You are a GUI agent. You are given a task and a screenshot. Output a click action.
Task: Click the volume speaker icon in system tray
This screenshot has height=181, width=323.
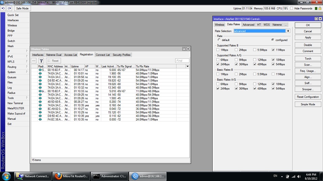[299, 176]
